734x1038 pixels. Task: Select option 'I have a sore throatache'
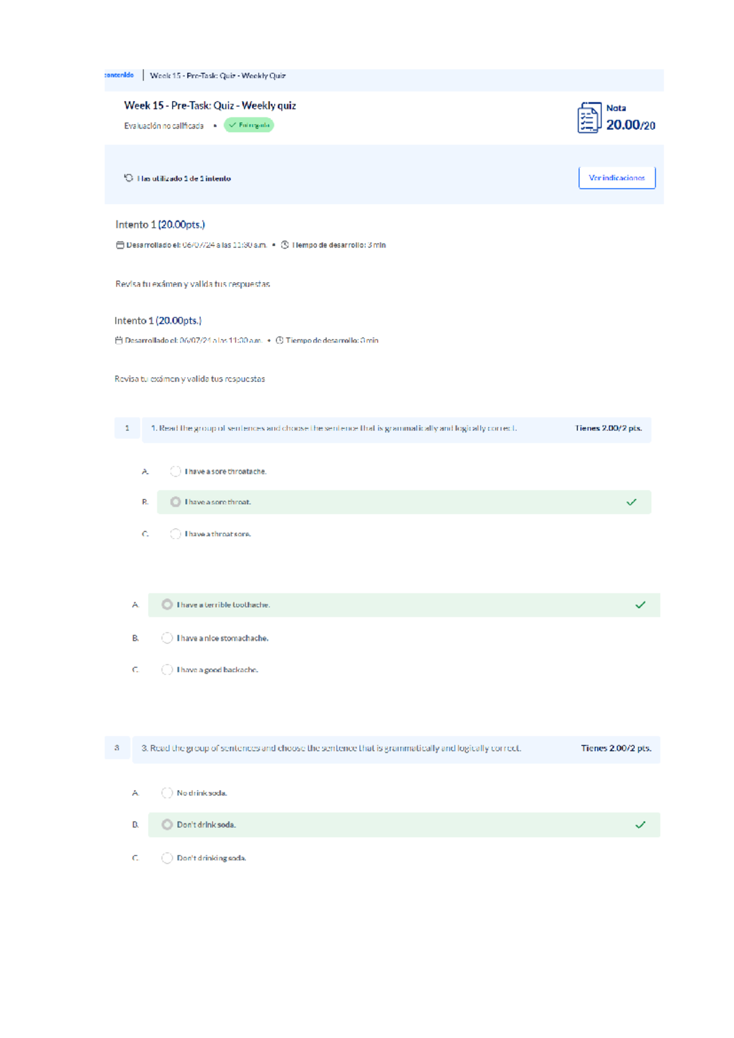pos(175,471)
